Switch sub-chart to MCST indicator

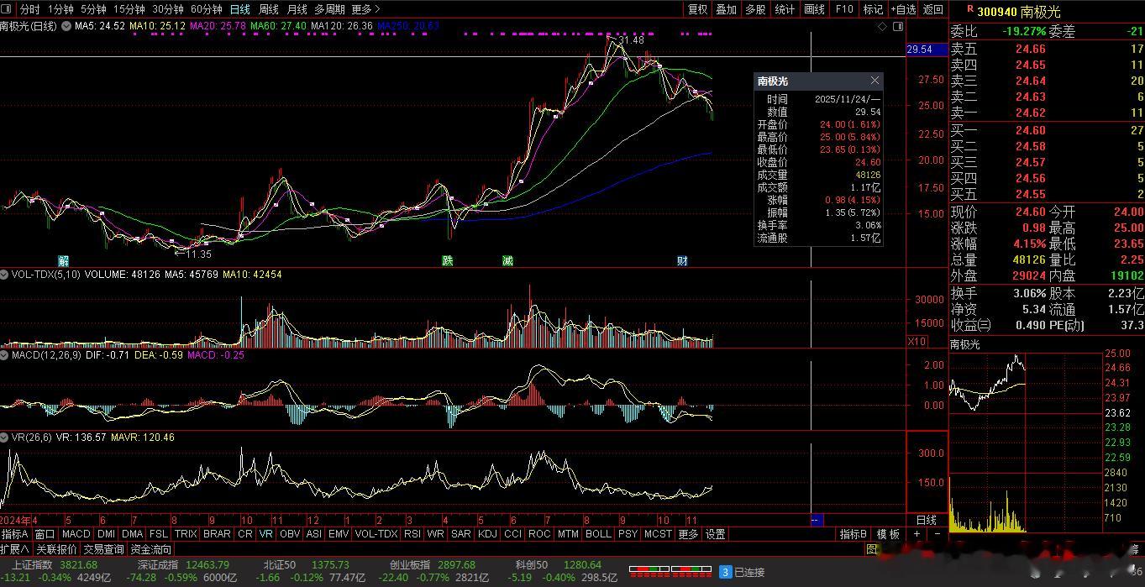(658, 534)
